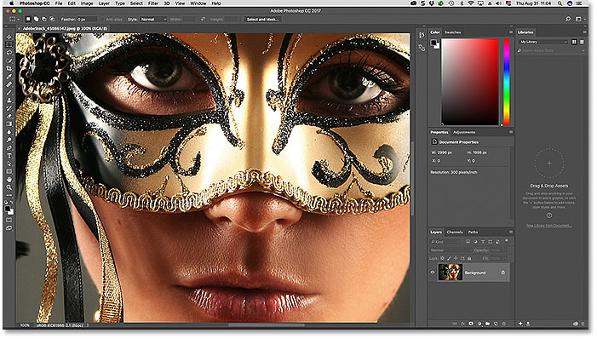Viewport: 597px width, 339px height.
Task: Click the New selection mode button
Action: coord(28,19)
